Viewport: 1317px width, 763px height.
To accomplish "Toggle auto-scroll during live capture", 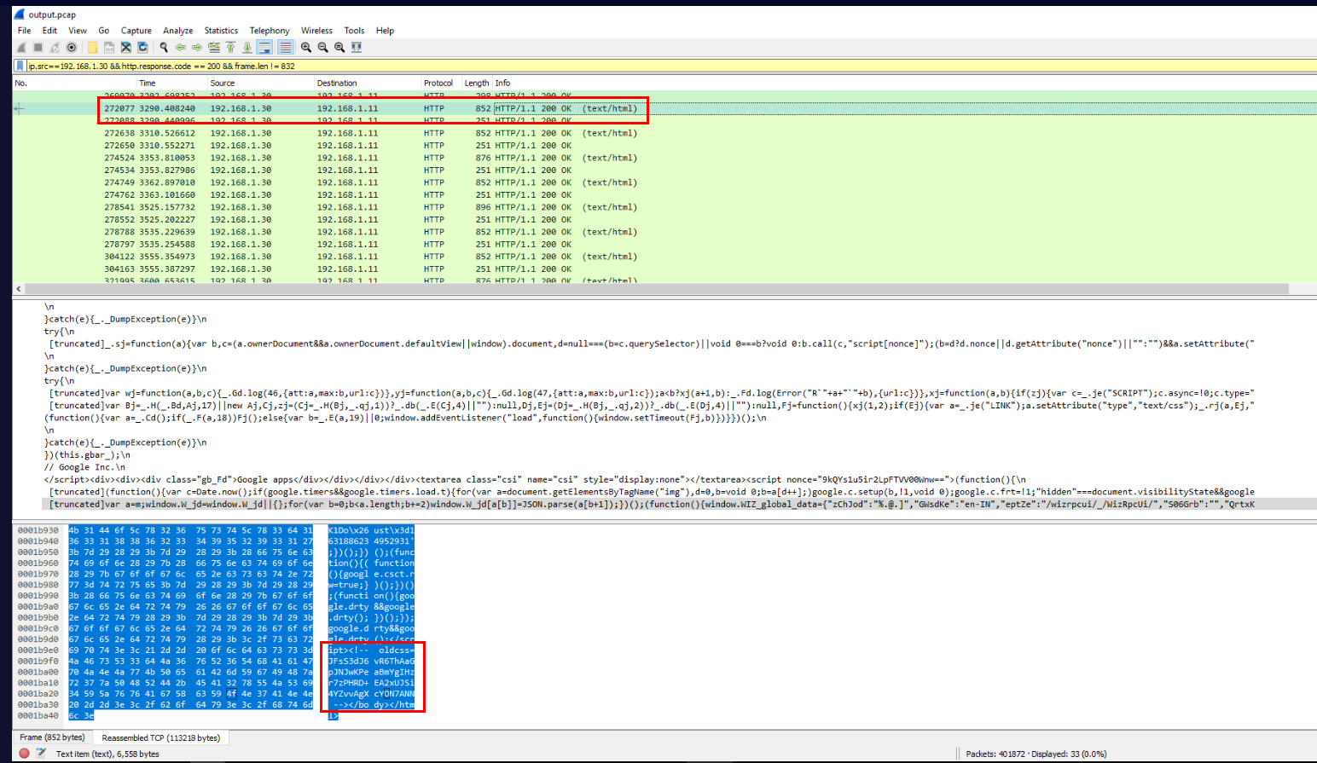I will (x=265, y=48).
